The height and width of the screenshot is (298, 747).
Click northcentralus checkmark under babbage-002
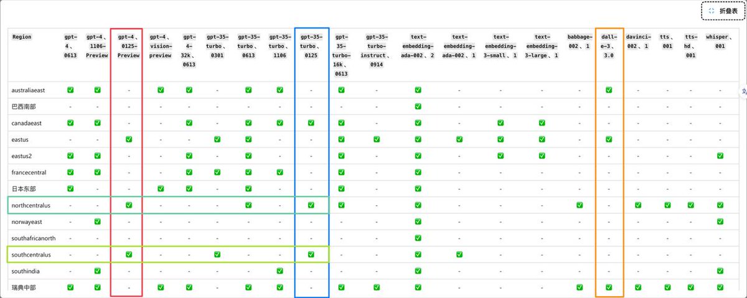click(579, 205)
